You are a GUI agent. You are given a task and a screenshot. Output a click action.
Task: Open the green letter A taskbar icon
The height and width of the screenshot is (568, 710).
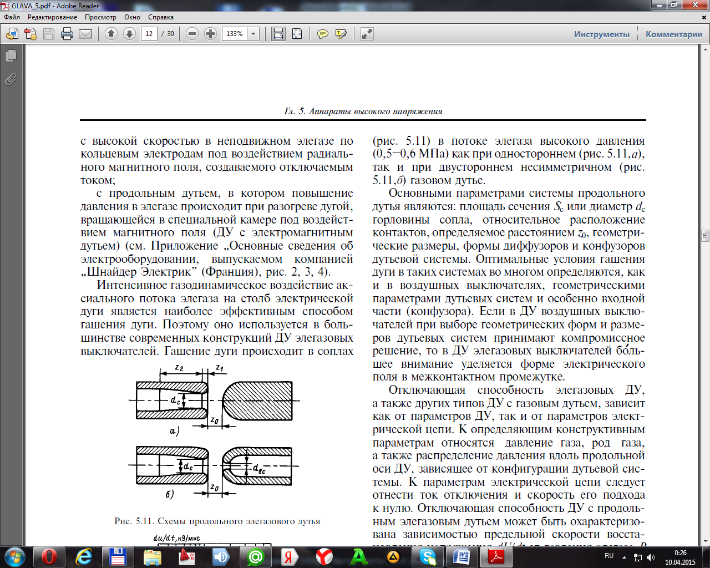pyautogui.click(x=358, y=557)
